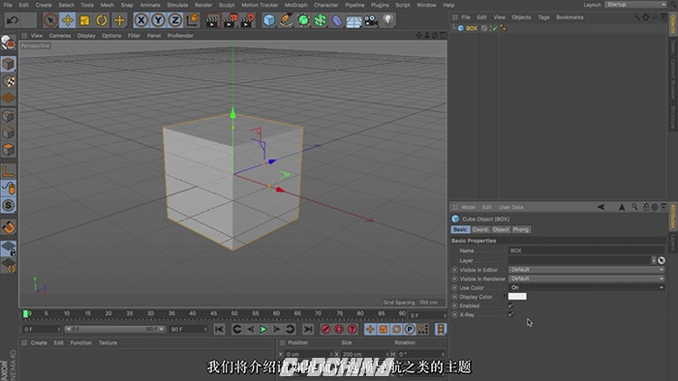Image resolution: width=678 pixels, height=381 pixels.
Task: Open the Character menu
Action: coord(326,5)
